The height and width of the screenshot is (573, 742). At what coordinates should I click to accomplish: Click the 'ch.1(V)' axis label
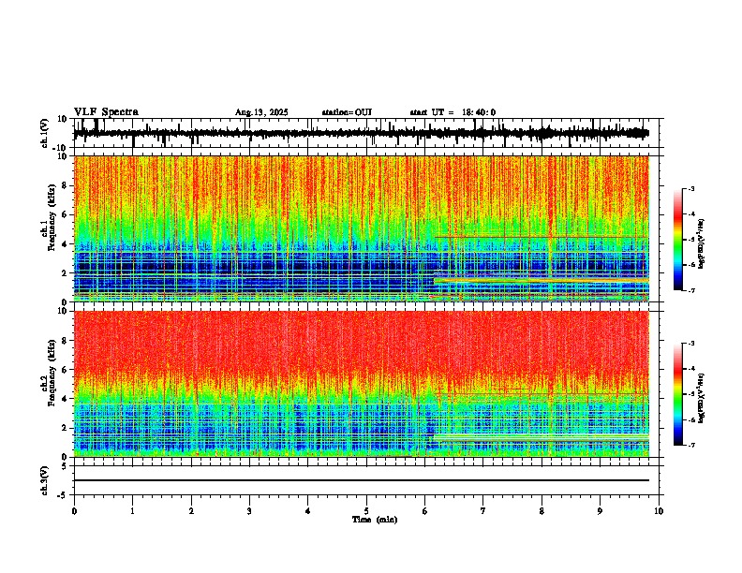45,133
